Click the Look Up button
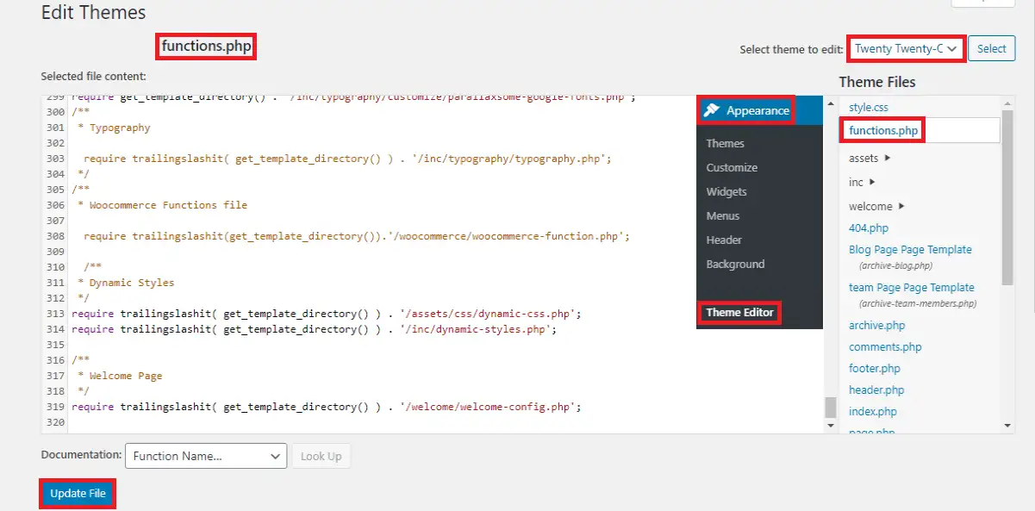Viewport: 1035px width, 511px height. coord(321,456)
